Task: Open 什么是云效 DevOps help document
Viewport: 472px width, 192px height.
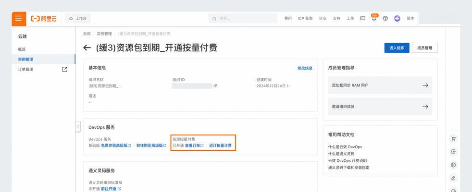Action: click(345, 147)
